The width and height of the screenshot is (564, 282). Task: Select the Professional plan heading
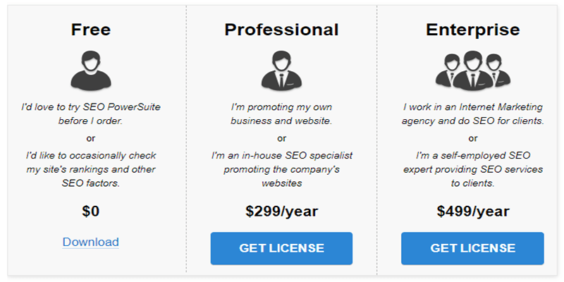(x=281, y=30)
